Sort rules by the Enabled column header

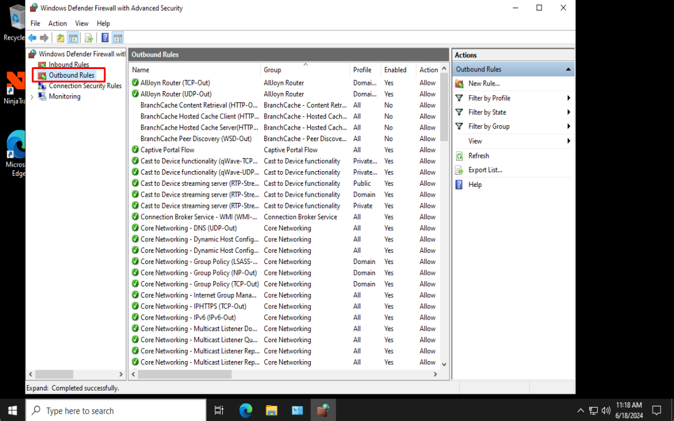coord(398,70)
